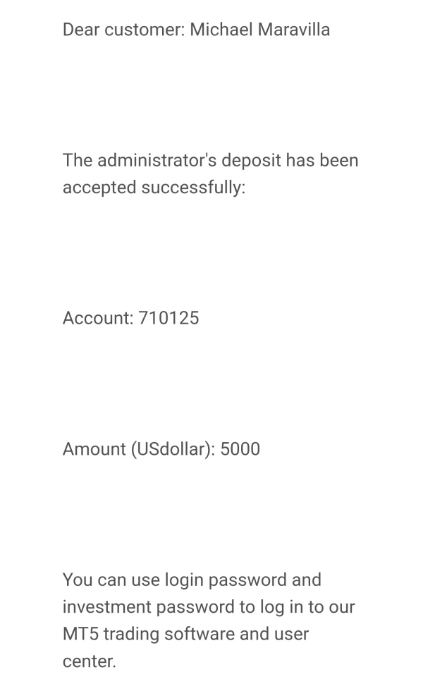Click the customer name Michael Maravilla

point(259,30)
